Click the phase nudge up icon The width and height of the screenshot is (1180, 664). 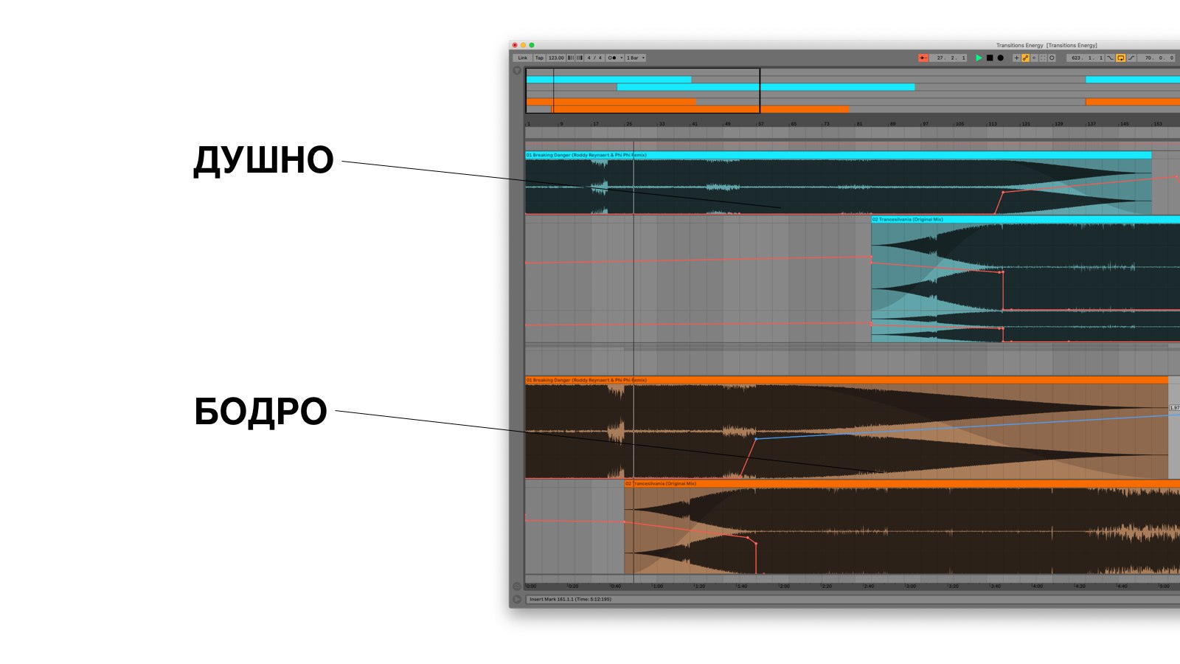click(x=579, y=58)
